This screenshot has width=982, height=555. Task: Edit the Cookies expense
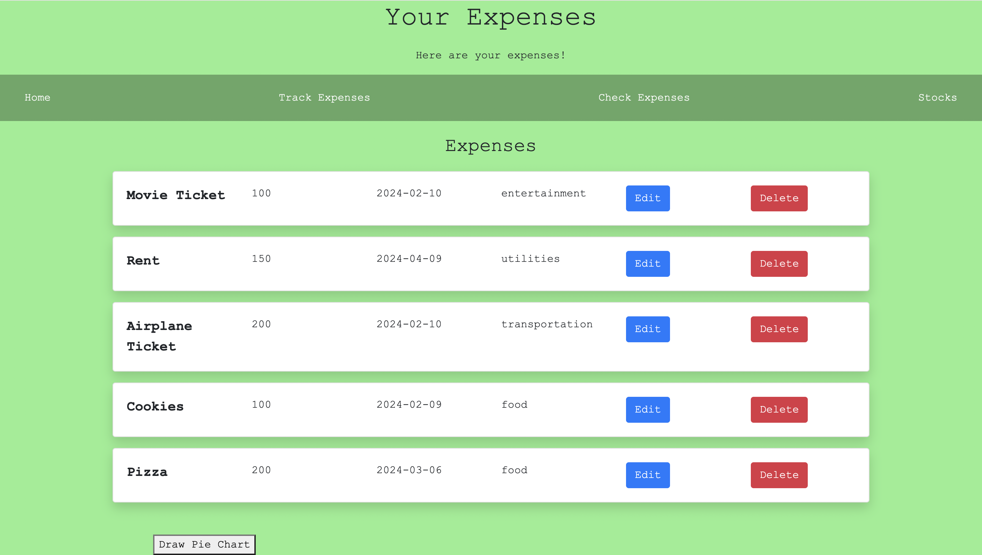[647, 410]
